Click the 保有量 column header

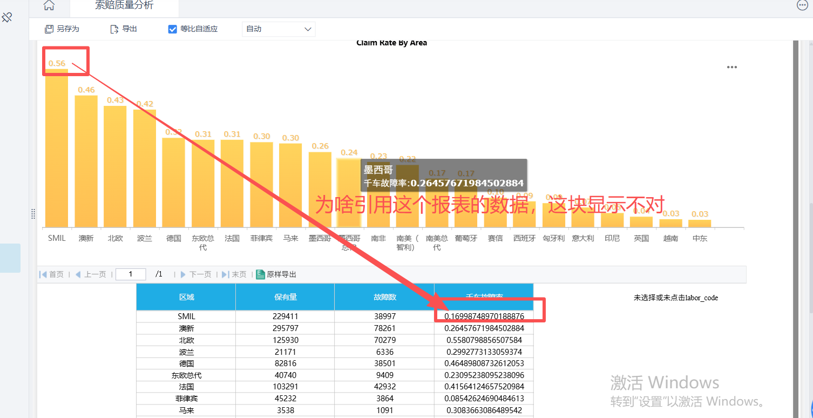point(285,297)
